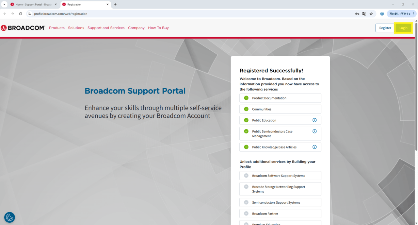Close the Home - Support Portal tab
This screenshot has height=225, width=418.
point(56,5)
